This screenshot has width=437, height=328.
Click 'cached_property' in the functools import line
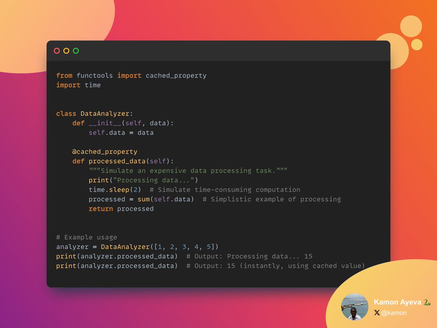(176, 76)
